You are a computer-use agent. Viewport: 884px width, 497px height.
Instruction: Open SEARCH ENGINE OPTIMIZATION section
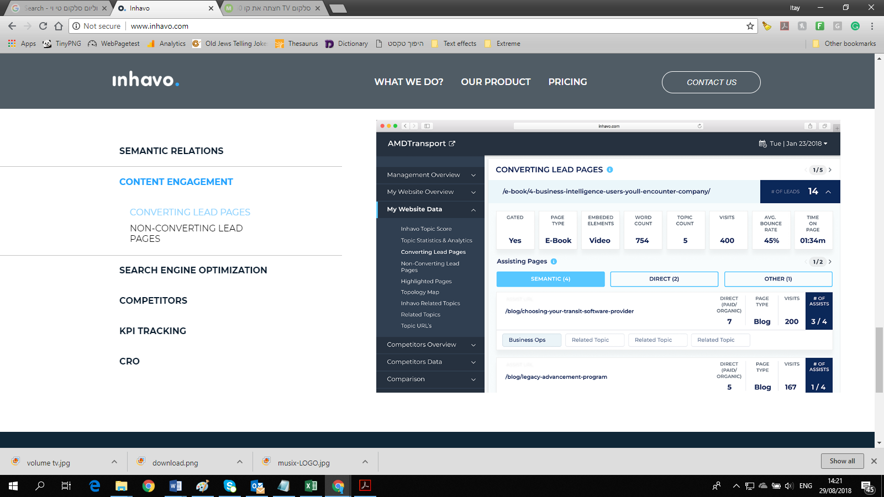point(193,270)
